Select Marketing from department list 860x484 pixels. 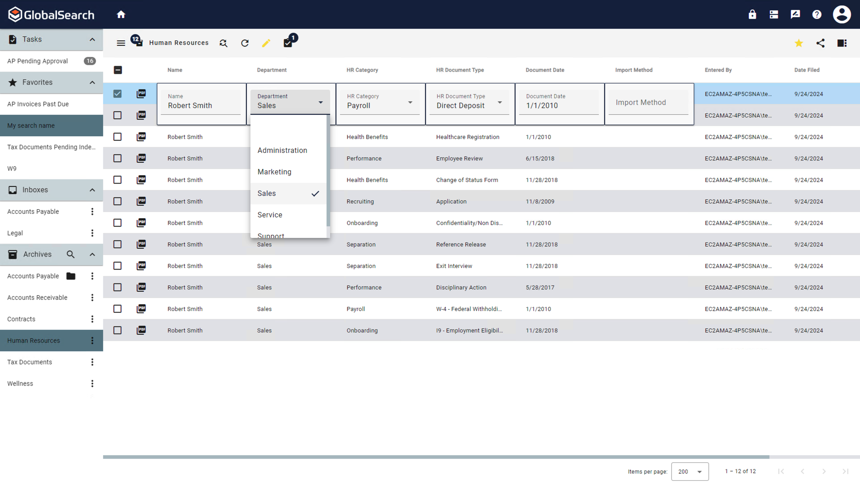tap(274, 172)
